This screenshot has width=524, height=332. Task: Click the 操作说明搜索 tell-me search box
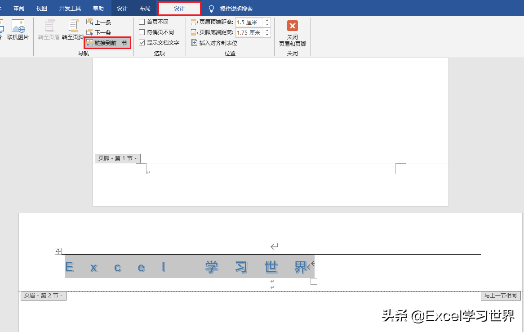(x=236, y=9)
